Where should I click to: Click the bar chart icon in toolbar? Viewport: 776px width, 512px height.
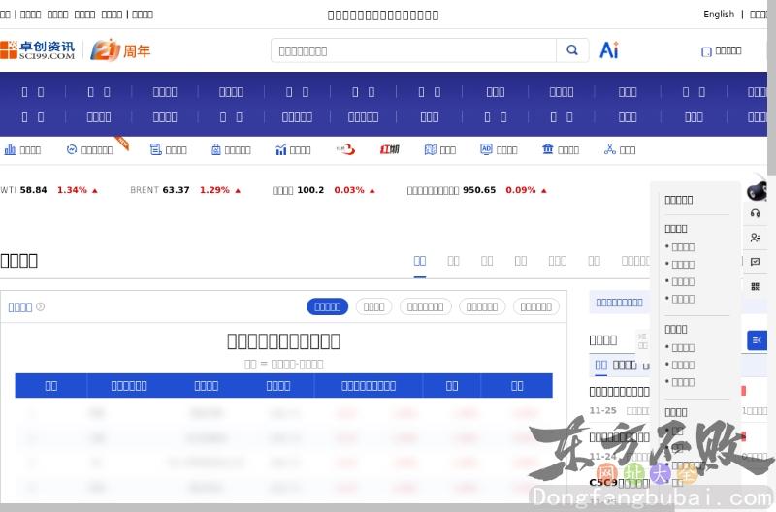[x=10, y=149]
